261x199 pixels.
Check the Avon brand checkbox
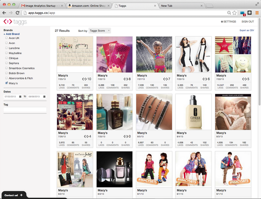pyautogui.click(x=7, y=43)
